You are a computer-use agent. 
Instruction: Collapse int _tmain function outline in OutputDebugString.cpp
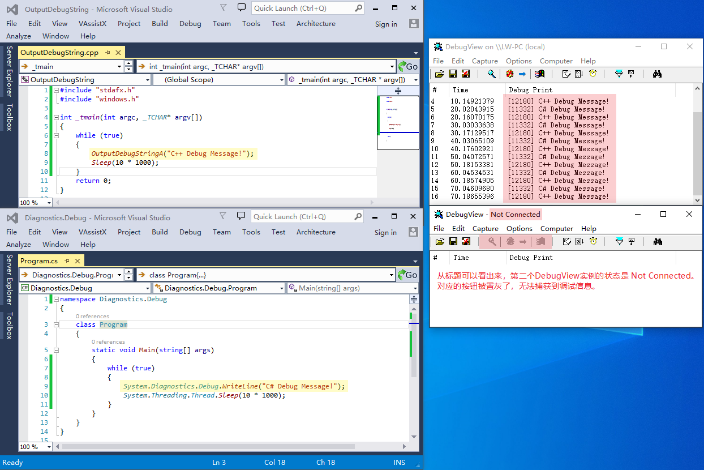pos(56,117)
